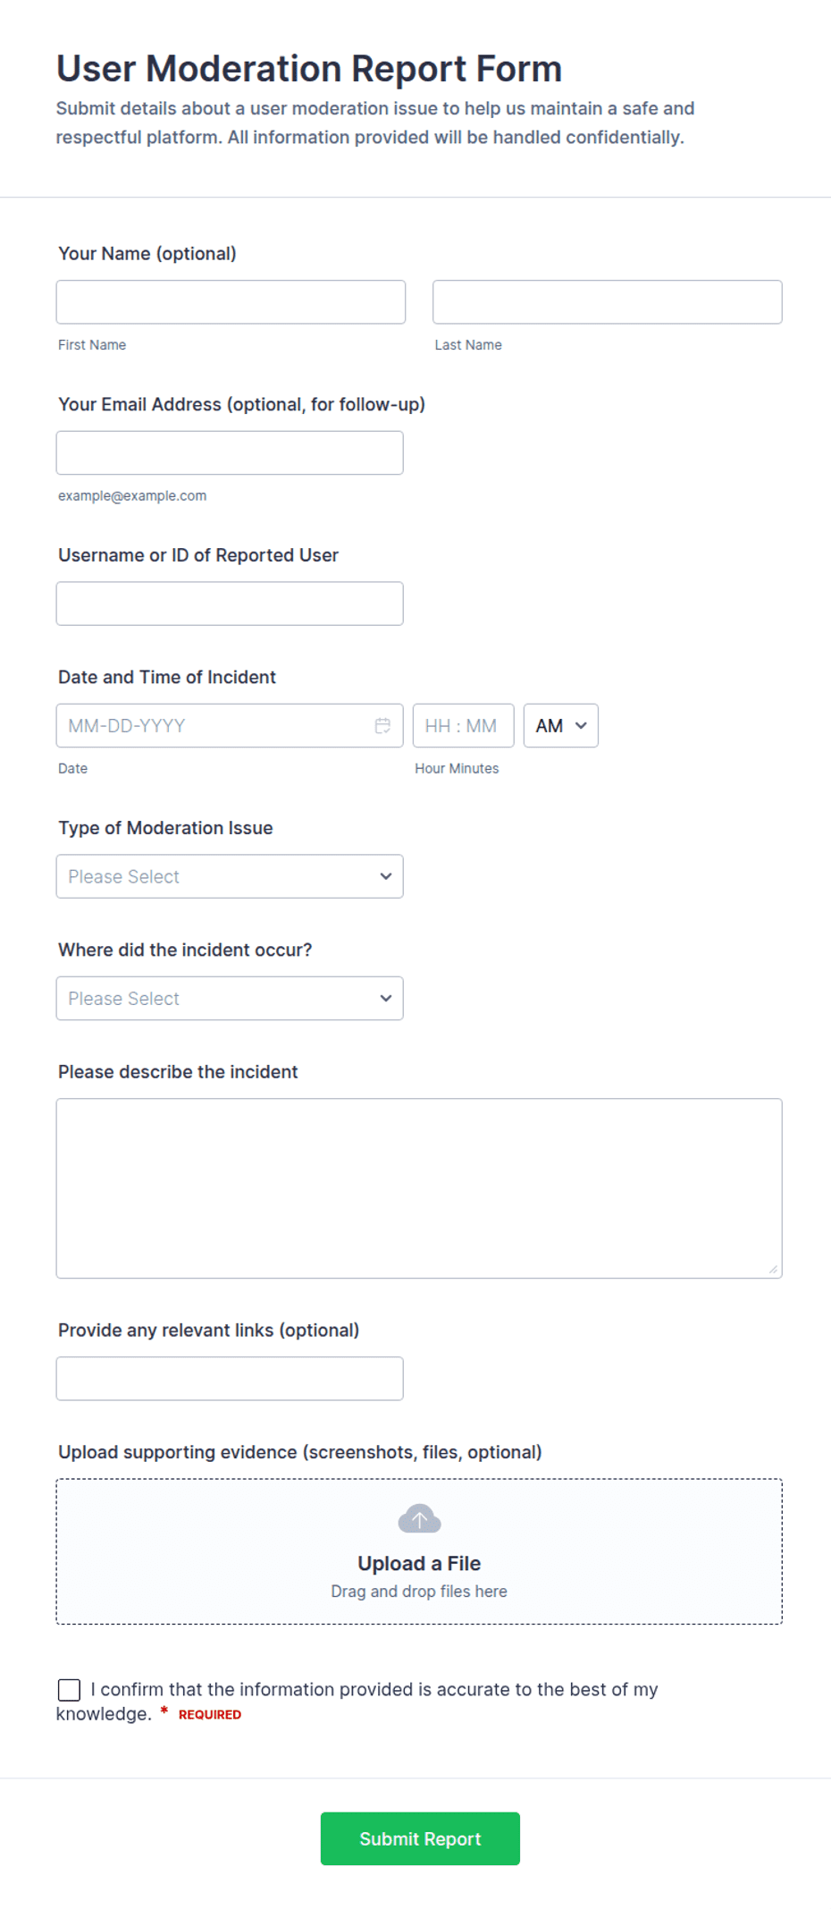Click the cloud upload icon
The height and width of the screenshot is (1909, 831).
click(419, 1518)
